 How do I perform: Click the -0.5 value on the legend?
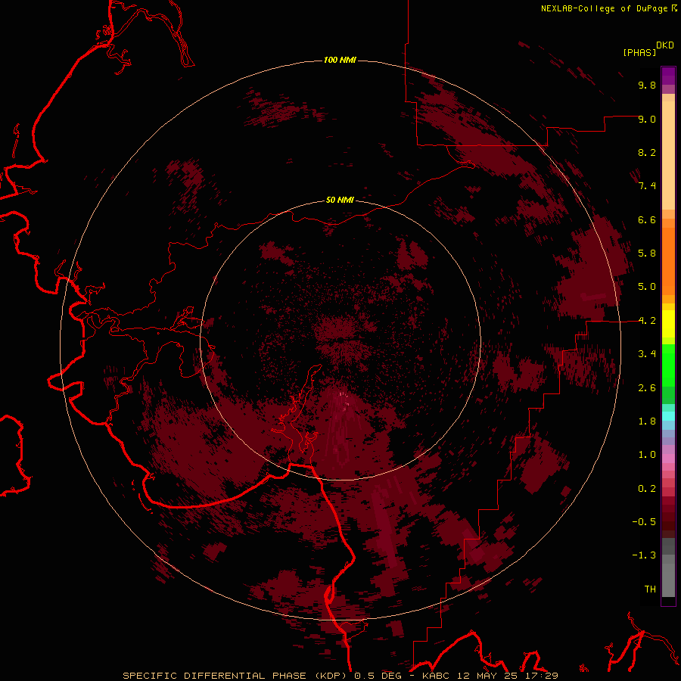click(644, 522)
